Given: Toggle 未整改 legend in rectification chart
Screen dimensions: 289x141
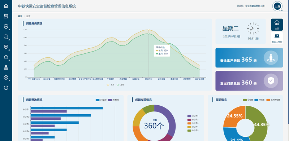Looking at the screenshot, I should coord(113,100).
